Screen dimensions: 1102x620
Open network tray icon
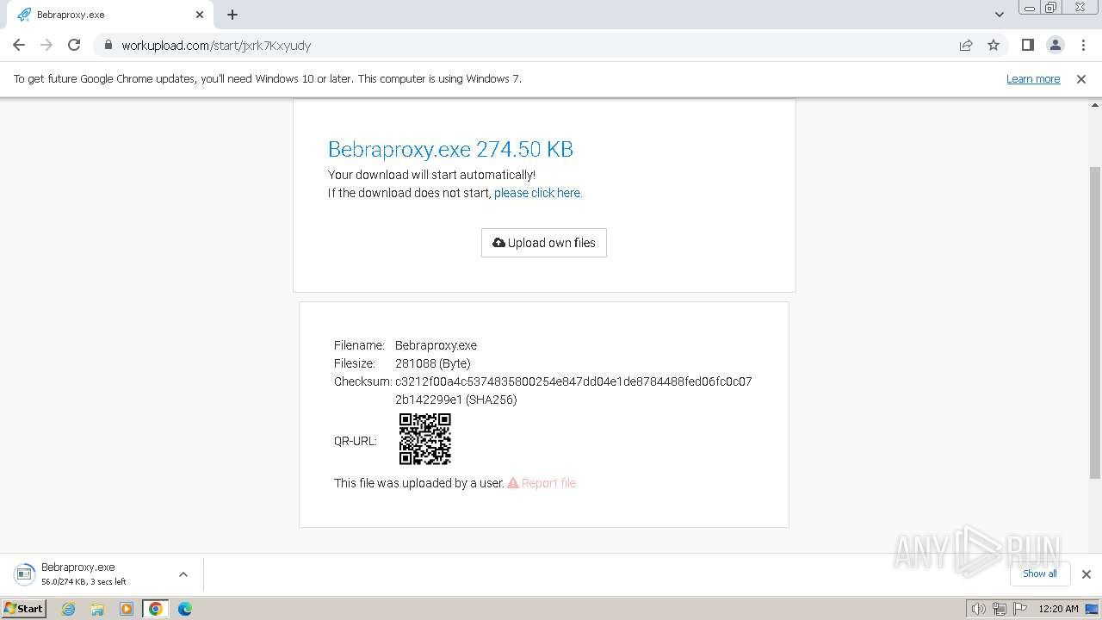999,609
